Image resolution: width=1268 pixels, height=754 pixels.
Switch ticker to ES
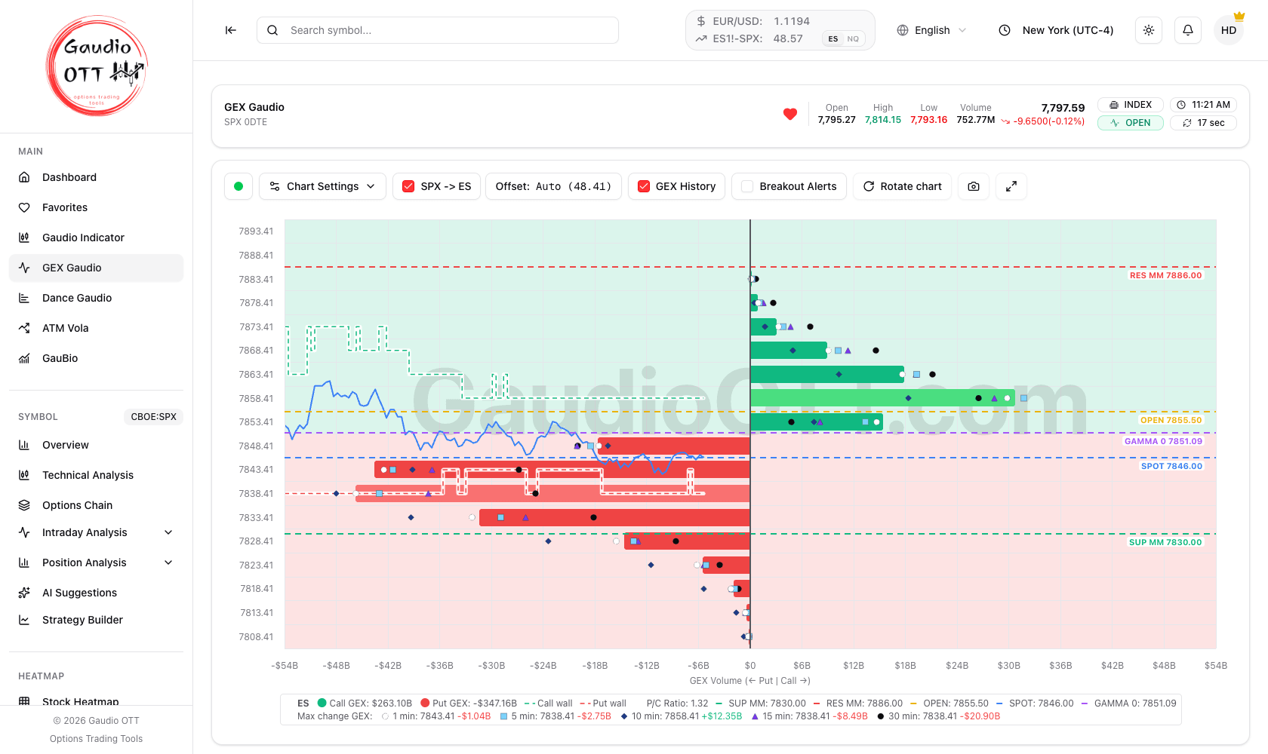(x=833, y=38)
